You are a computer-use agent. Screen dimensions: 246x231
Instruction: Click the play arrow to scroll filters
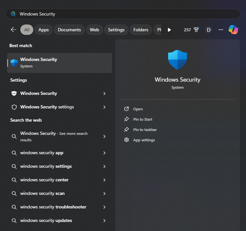[169, 30]
